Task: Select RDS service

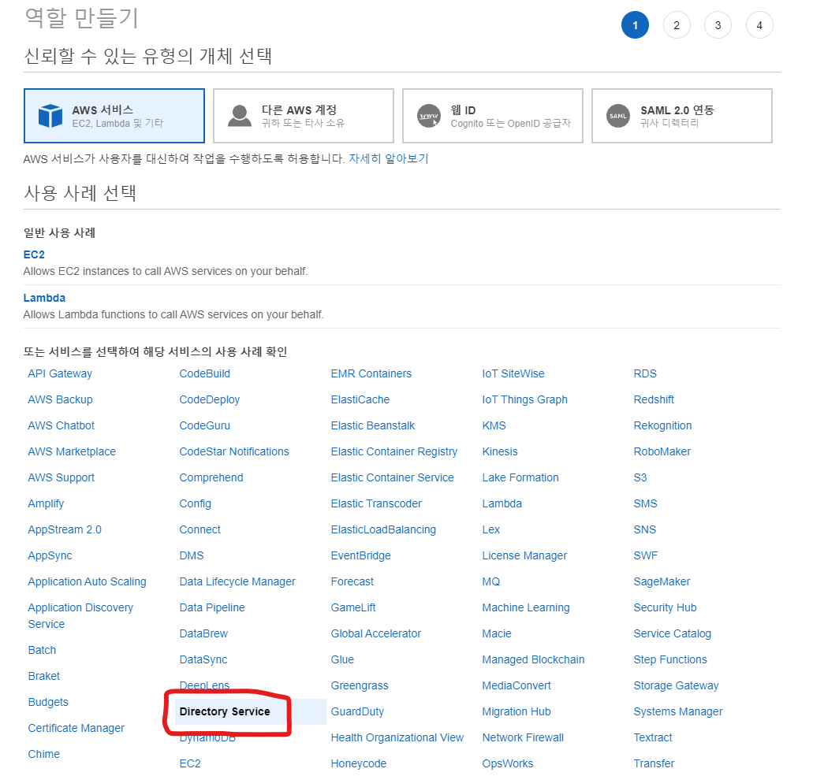Action: [x=645, y=373]
